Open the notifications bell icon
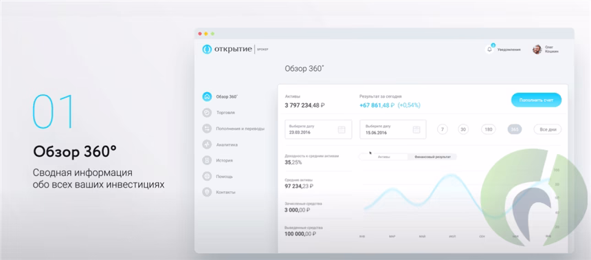591x260 pixels. click(x=489, y=50)
